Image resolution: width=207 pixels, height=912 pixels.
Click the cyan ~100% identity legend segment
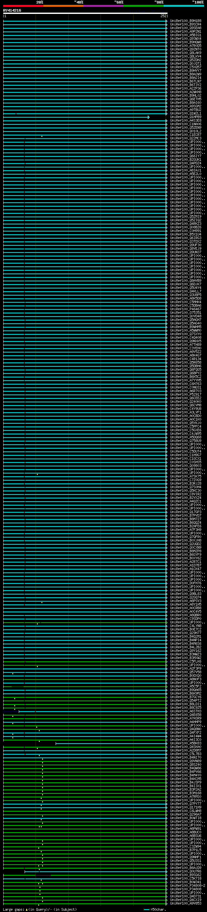[x=184, y=6]
